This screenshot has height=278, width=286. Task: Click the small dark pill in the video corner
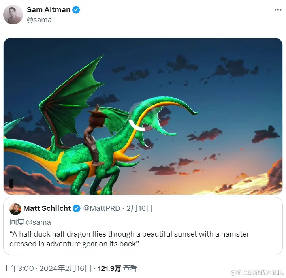(11, 184)
